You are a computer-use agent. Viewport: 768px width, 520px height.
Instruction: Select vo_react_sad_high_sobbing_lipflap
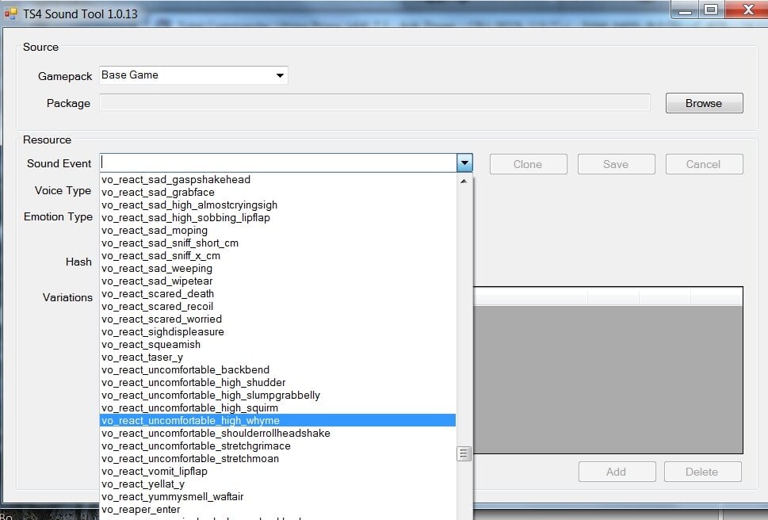click(277, 218)
